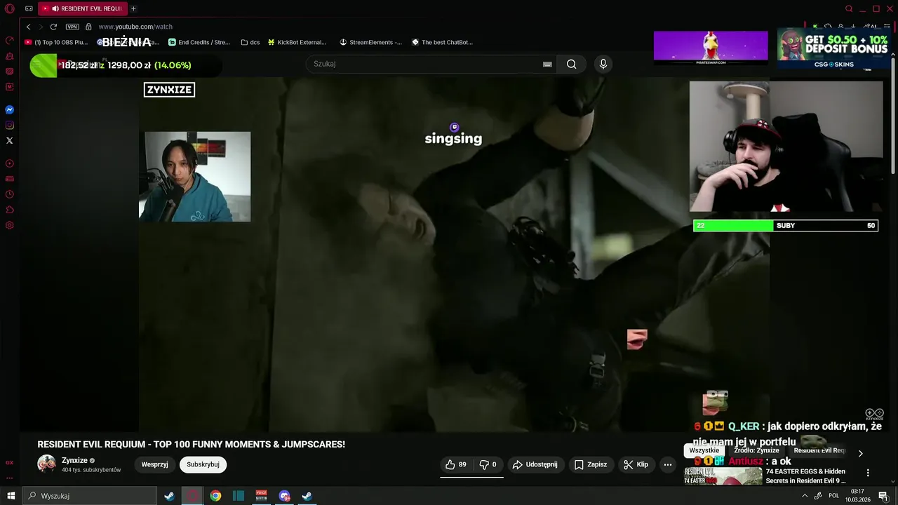Start voice search with microphone button
This screenshot has width=898, height=505.
(603, 64)
